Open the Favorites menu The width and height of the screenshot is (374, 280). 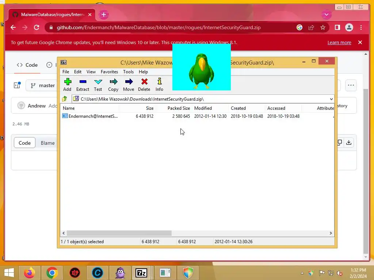(x=109, y=72)
